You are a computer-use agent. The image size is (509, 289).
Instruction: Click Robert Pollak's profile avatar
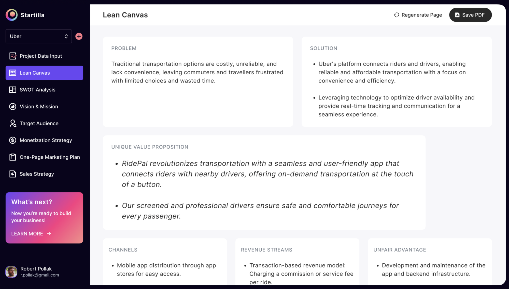[x=11, y=272]
